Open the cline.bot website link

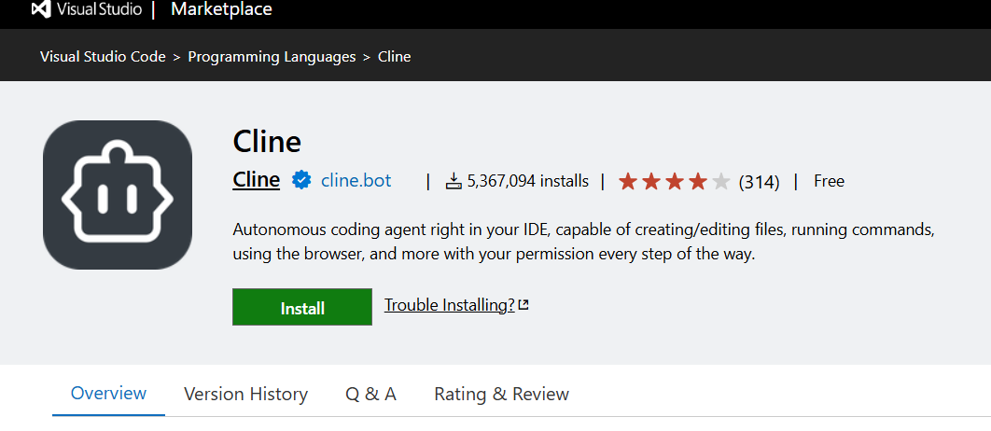click(x=356, y=181)
